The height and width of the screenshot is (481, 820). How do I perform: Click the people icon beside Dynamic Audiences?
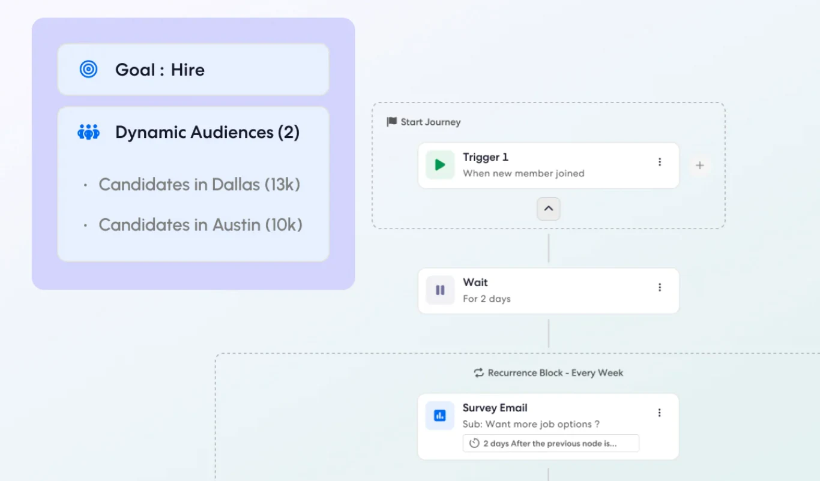pyautogui.click(x=88, y=132)
